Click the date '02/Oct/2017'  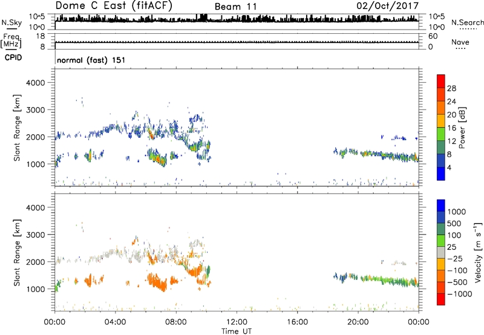point(387,6)
